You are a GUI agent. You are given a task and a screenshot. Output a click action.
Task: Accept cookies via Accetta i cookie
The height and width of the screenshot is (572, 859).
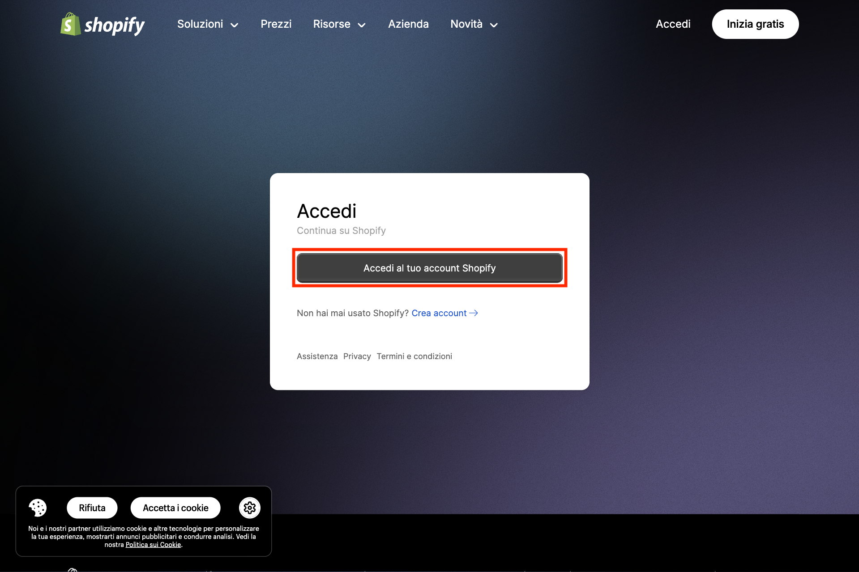[175, 508]
